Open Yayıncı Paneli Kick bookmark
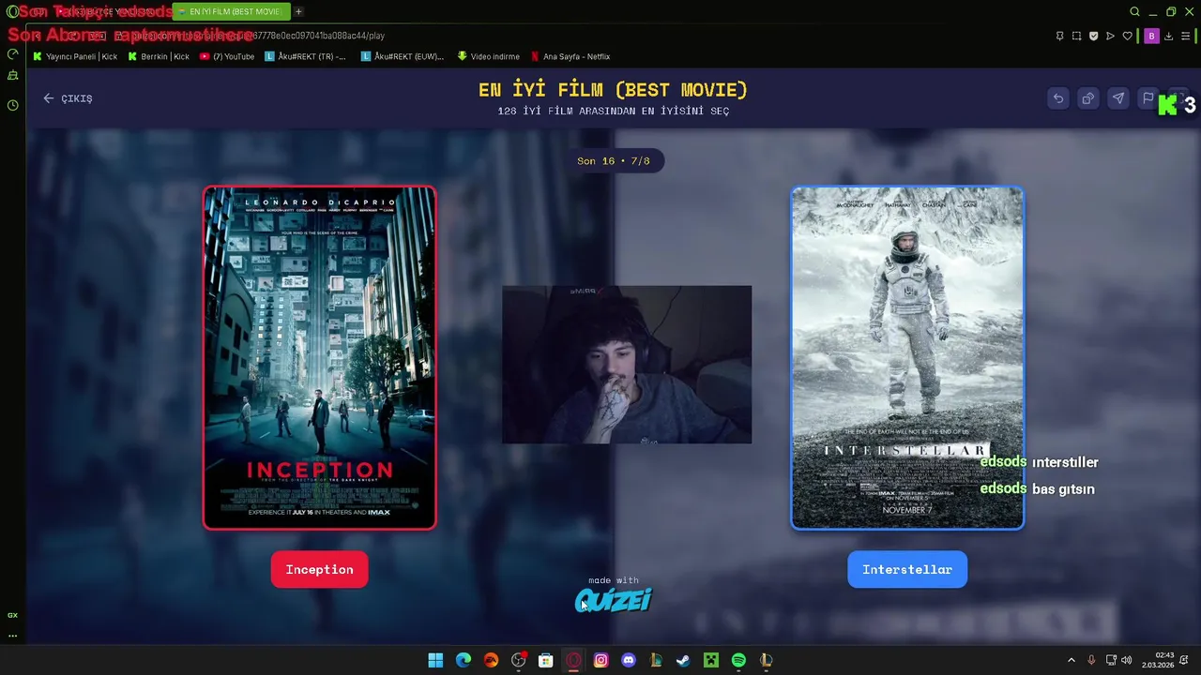This screenshot has height=675, width=1201. (x=75, y=56)
